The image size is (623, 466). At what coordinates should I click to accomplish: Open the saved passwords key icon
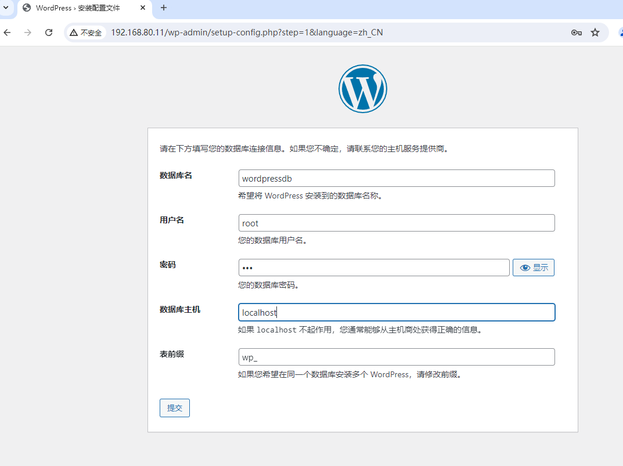(x=577, y=32)
